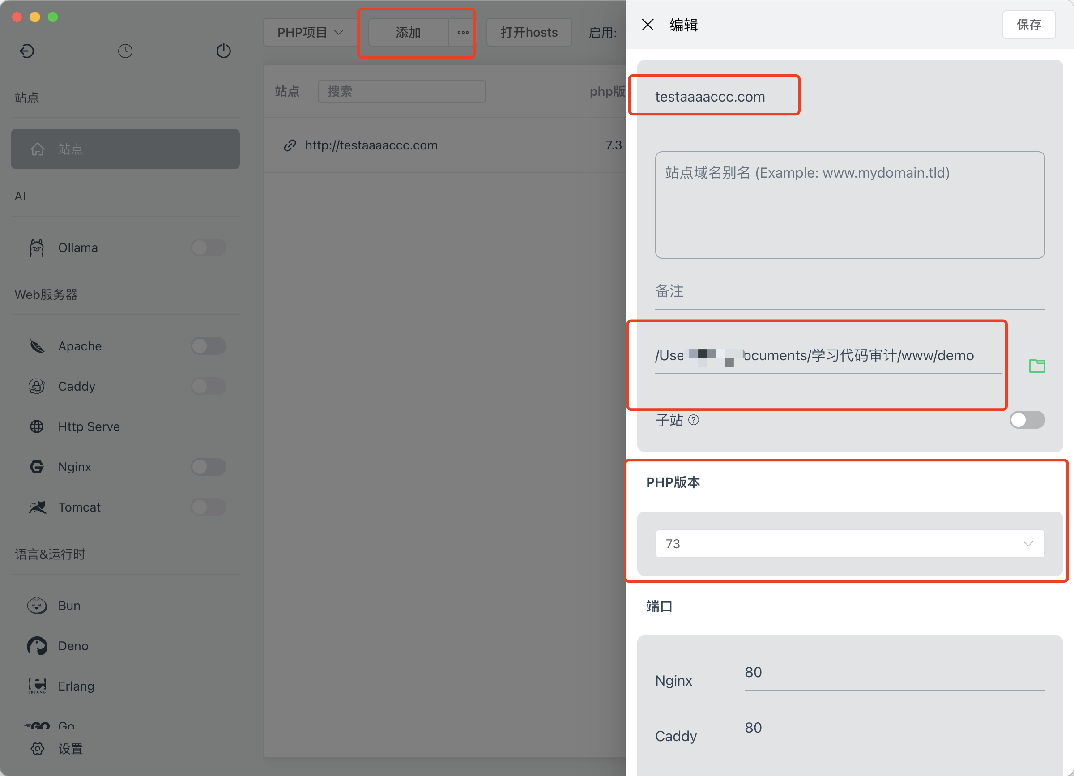This screenshot has width=1074, height=776.
Task: Click the 打开hosts button
Action: (x=529, y=33)
